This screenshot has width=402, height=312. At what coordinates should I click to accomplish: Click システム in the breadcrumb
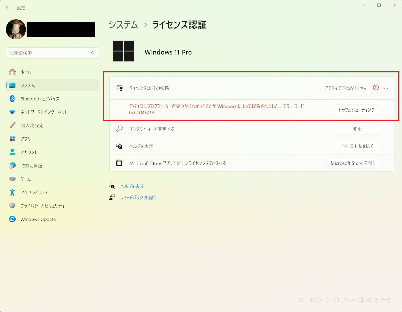[123, 25]
